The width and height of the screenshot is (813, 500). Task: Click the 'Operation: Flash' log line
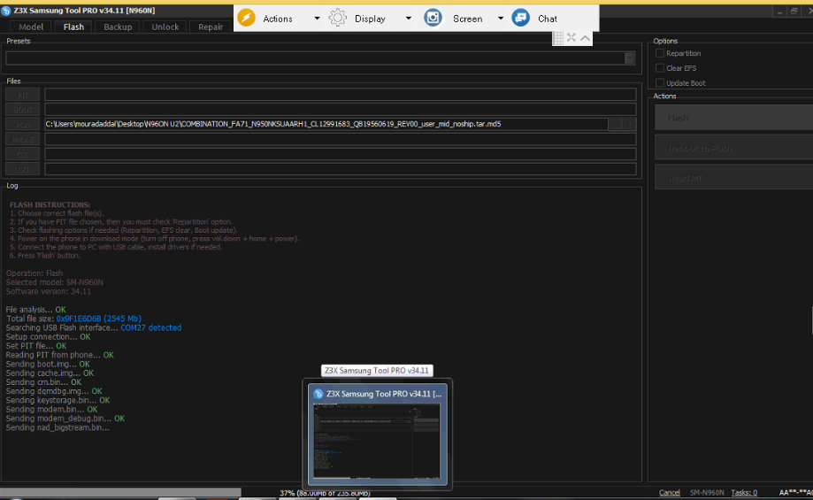tap(35, 273)
